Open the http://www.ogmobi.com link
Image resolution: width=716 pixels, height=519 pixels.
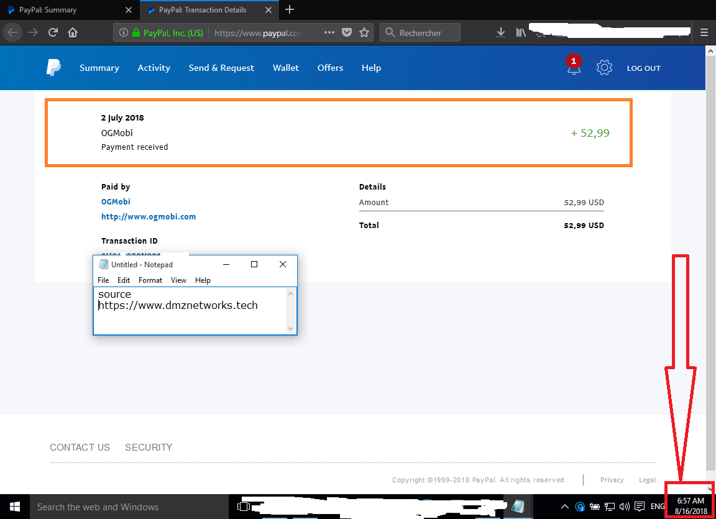[149, 217]
